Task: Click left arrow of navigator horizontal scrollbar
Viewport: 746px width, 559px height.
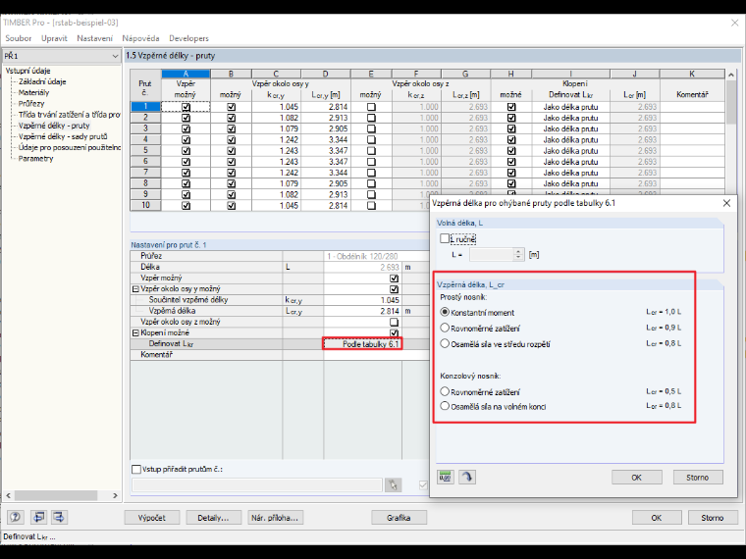Action: click(8, 495)
